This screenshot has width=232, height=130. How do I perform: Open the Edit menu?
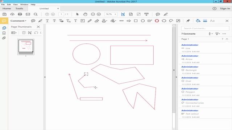click(x=9, y=5)
